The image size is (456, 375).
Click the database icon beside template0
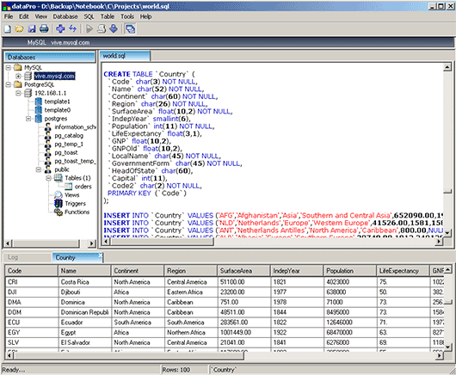[38, 110]
